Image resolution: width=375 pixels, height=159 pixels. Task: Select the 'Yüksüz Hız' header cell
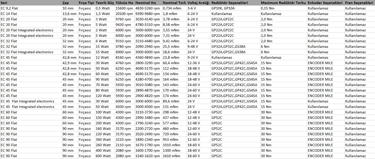[x=125, y=3]
